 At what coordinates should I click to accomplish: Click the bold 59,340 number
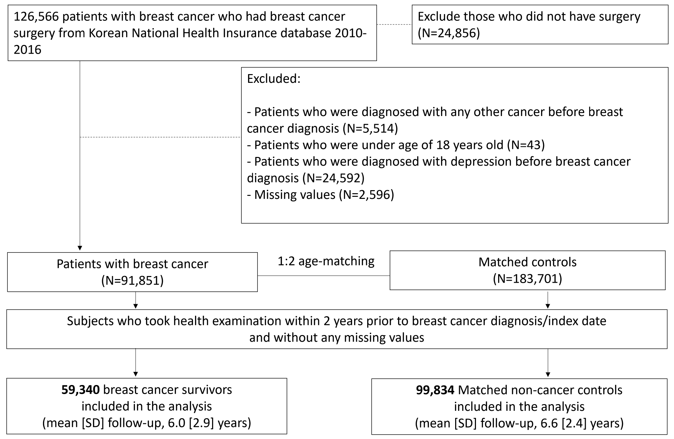coord(81,390)
